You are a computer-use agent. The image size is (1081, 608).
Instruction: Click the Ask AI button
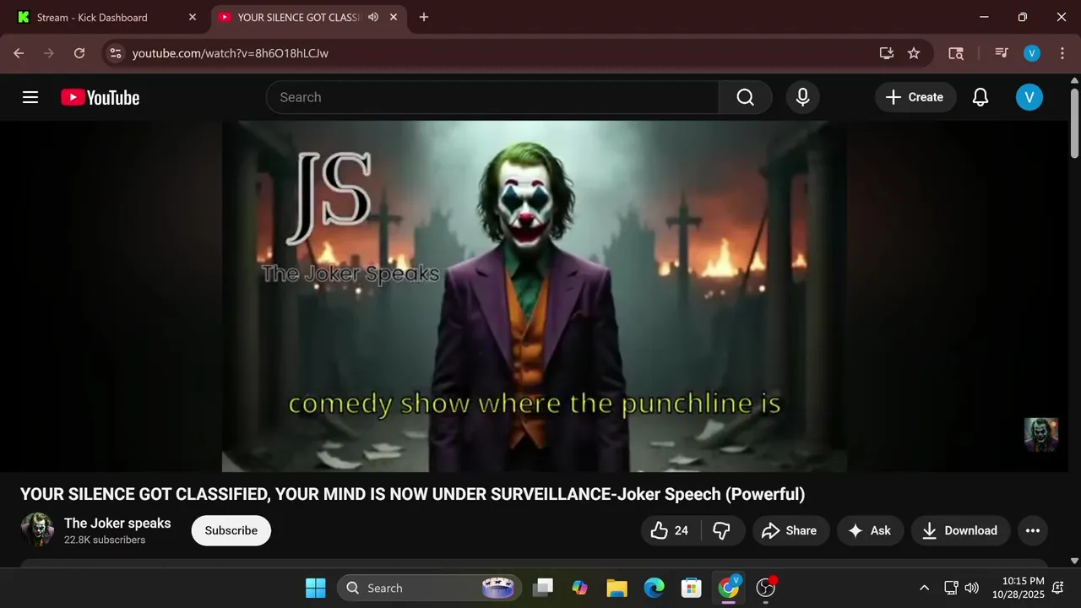coord(870,530)
